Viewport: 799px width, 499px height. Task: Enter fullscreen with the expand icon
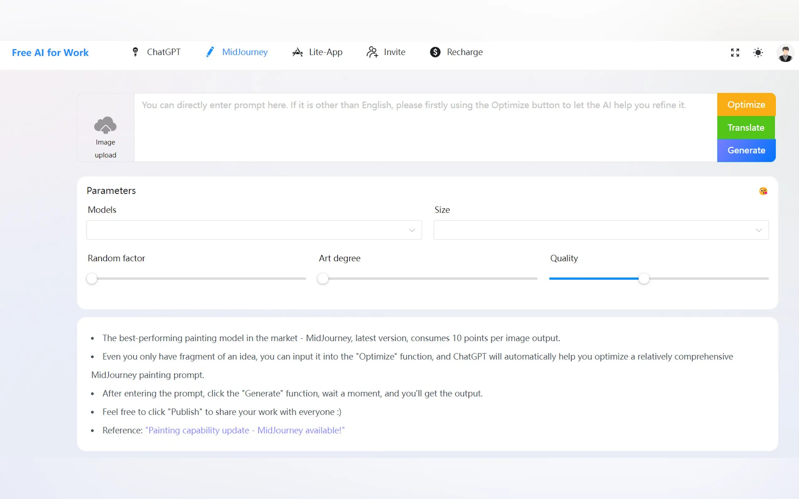[x=735, y=52]
